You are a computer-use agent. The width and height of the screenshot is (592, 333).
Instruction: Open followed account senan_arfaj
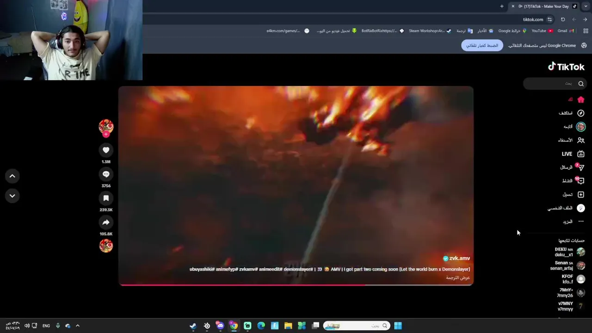click(567, 265)
